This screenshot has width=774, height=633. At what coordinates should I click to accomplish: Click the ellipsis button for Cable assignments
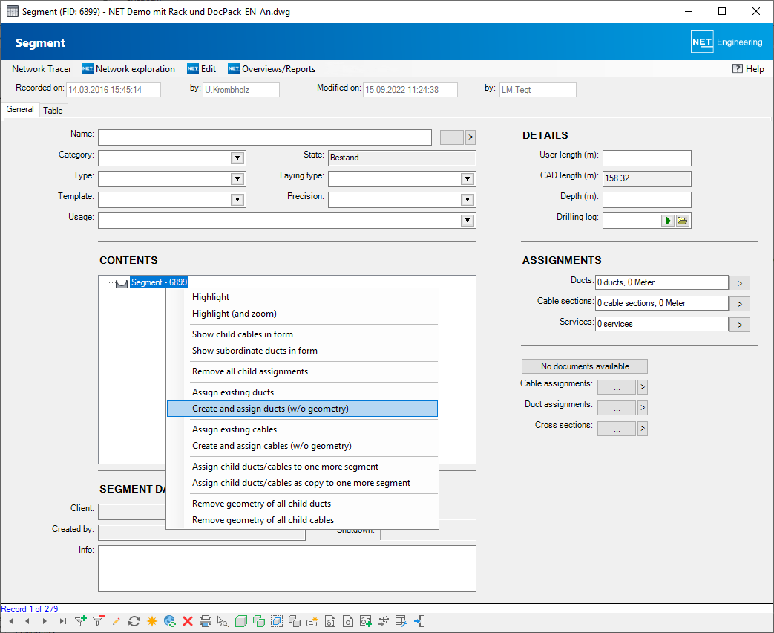point(617,387)
